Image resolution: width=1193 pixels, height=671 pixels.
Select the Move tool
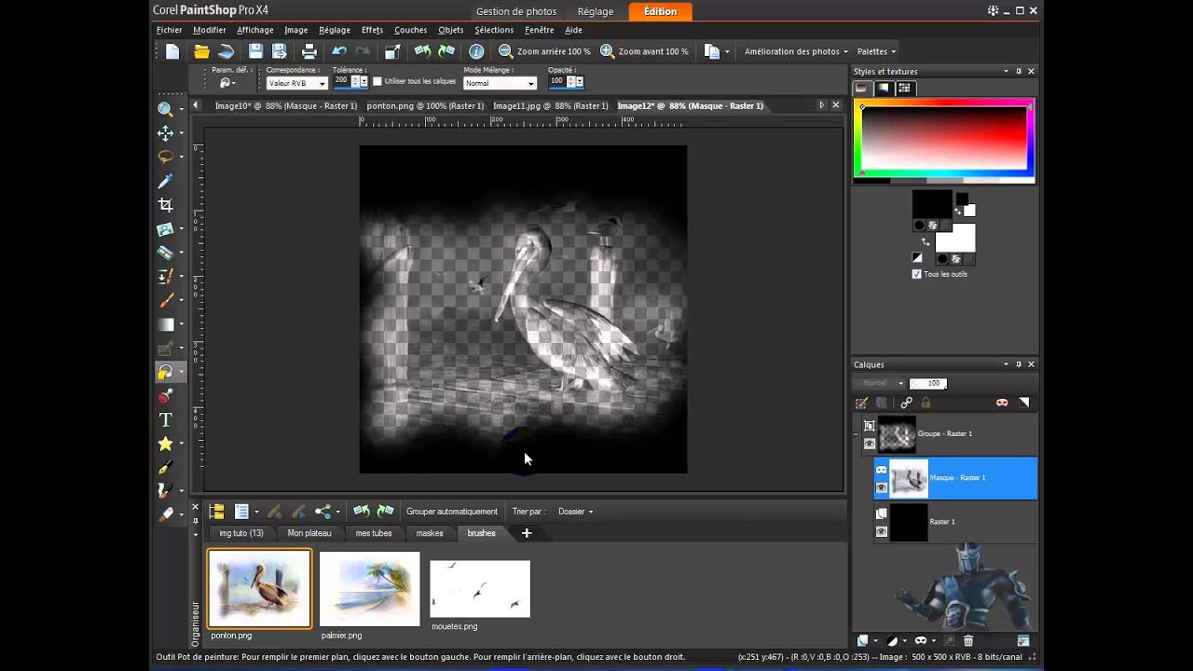point(165,133)
